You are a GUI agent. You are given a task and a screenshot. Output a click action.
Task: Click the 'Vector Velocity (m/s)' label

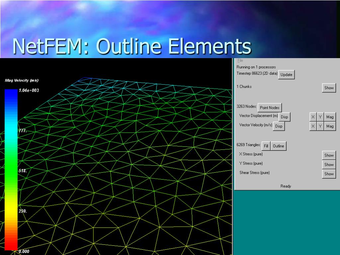[x=256, y=125]
